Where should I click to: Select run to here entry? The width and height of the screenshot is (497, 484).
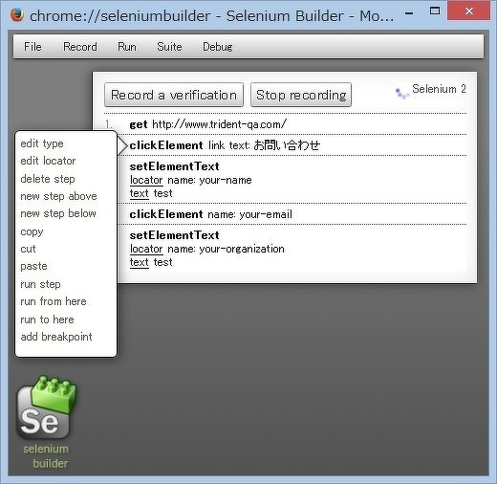coord(47,319)
